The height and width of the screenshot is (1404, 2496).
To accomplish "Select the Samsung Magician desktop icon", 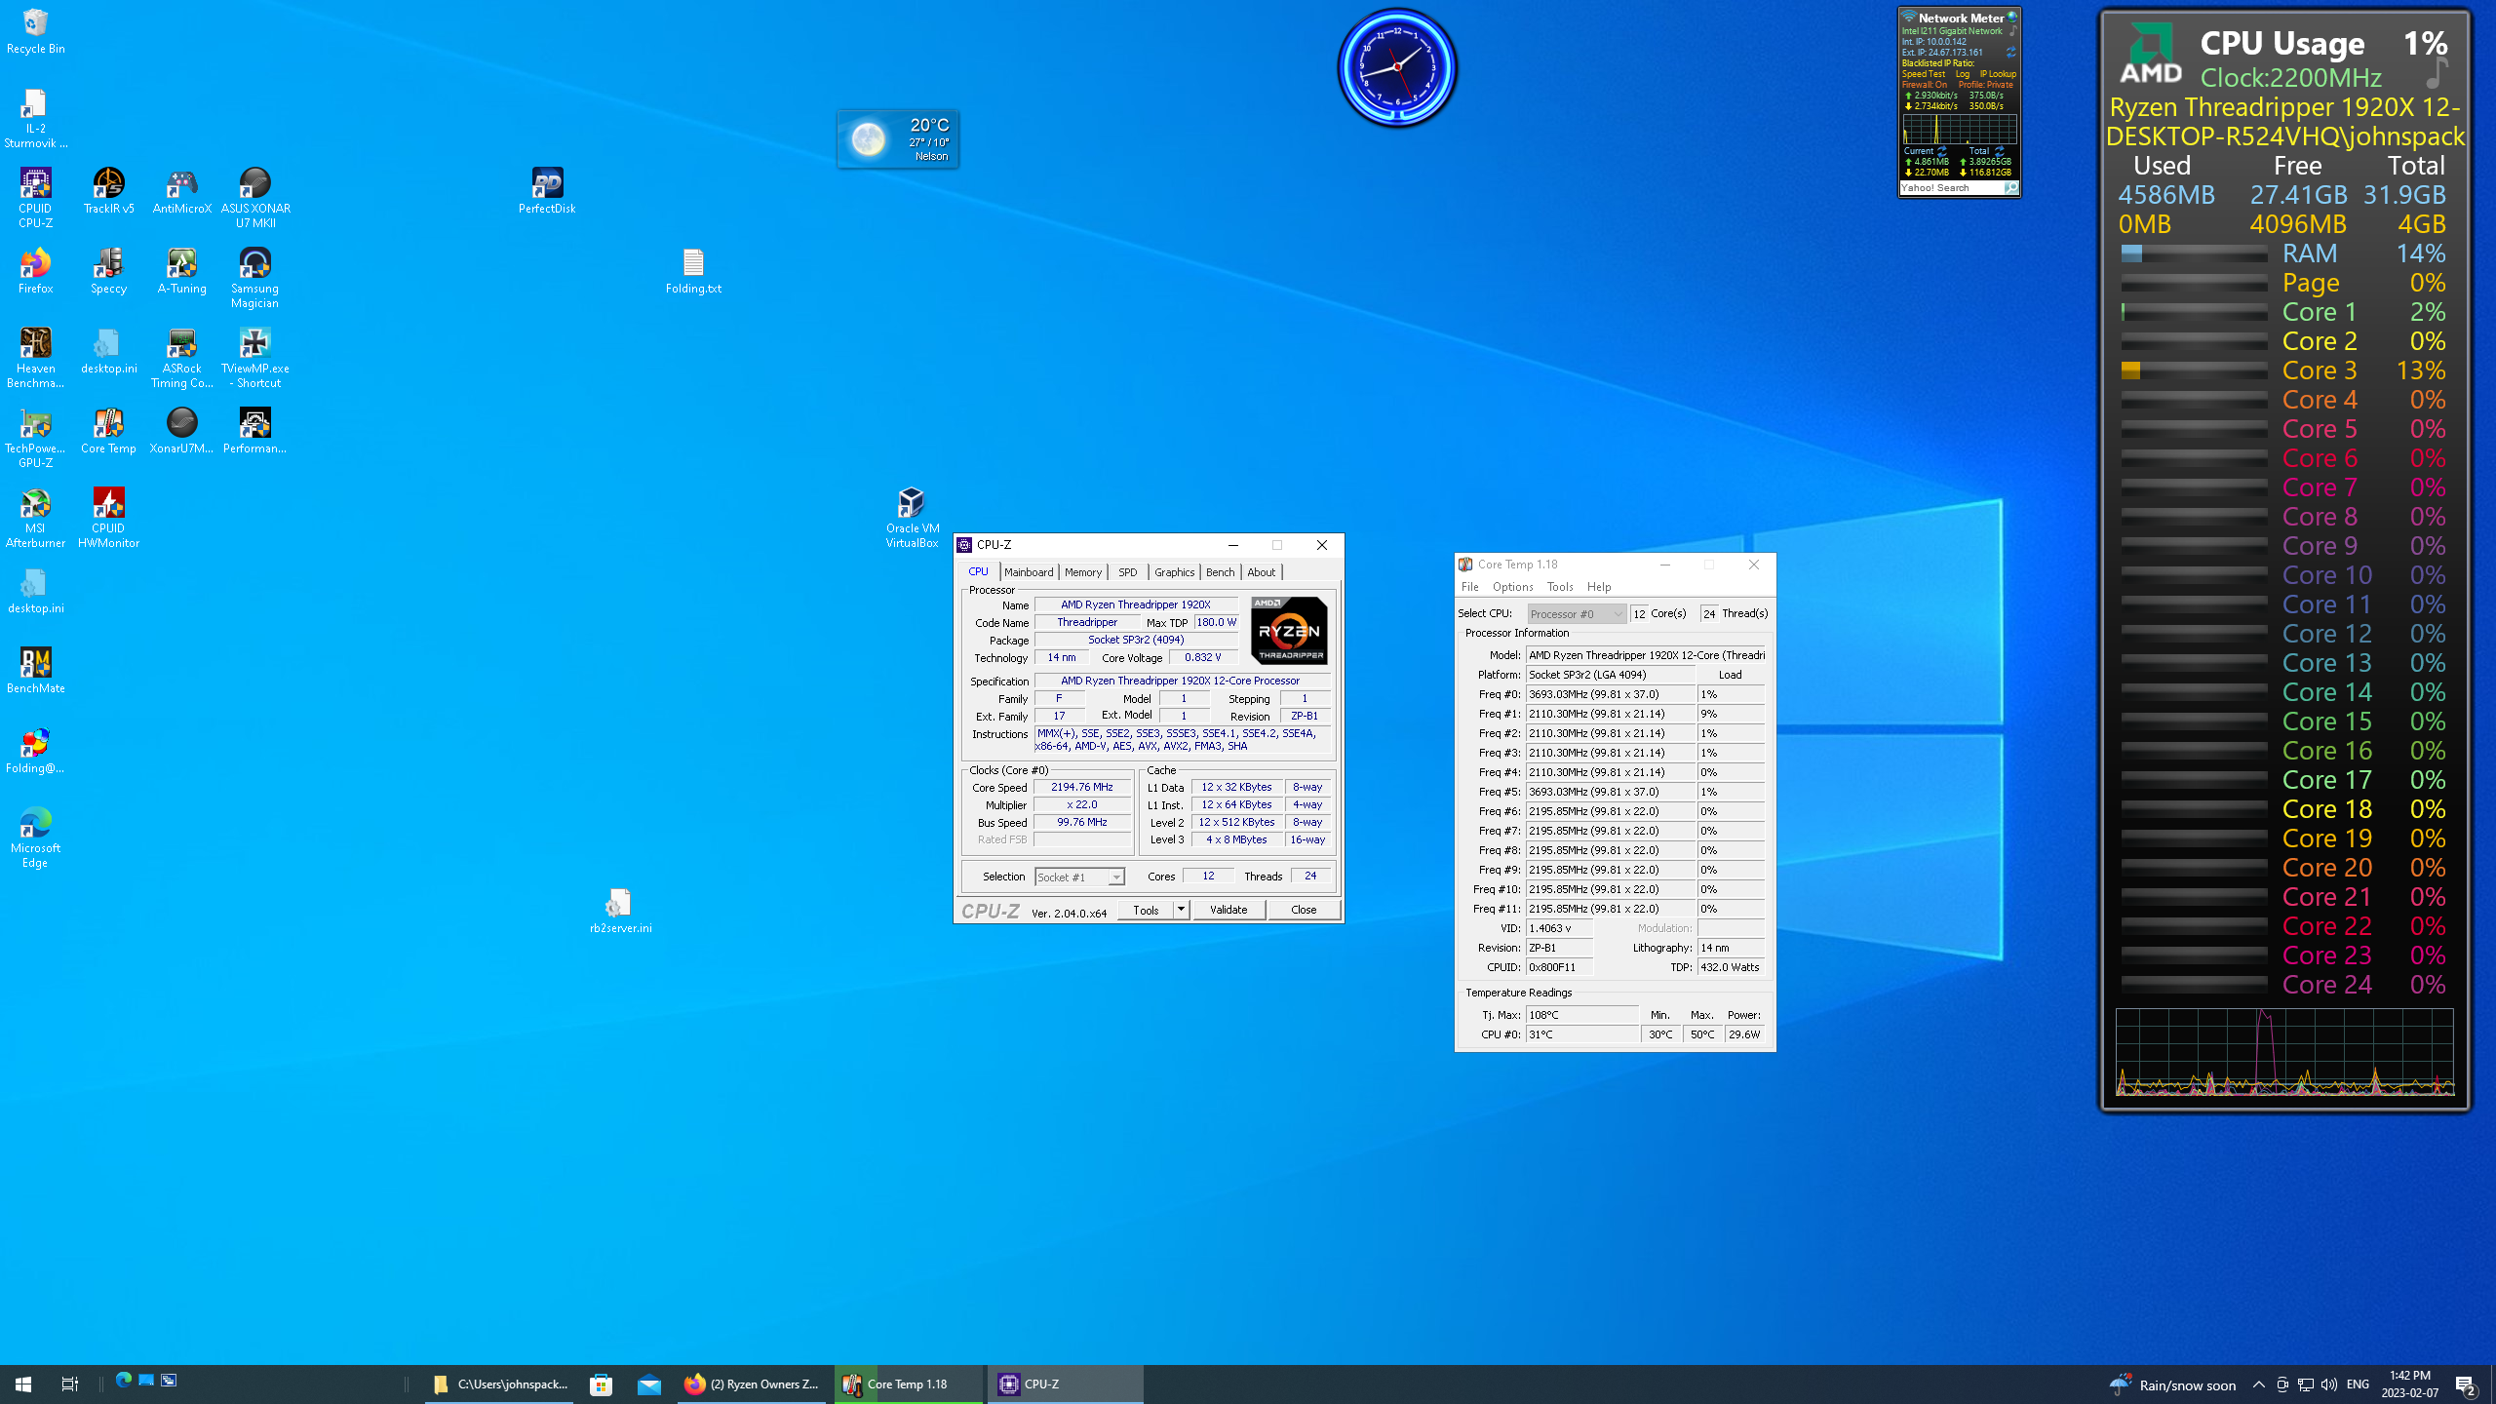I will [x=254, y=278].
